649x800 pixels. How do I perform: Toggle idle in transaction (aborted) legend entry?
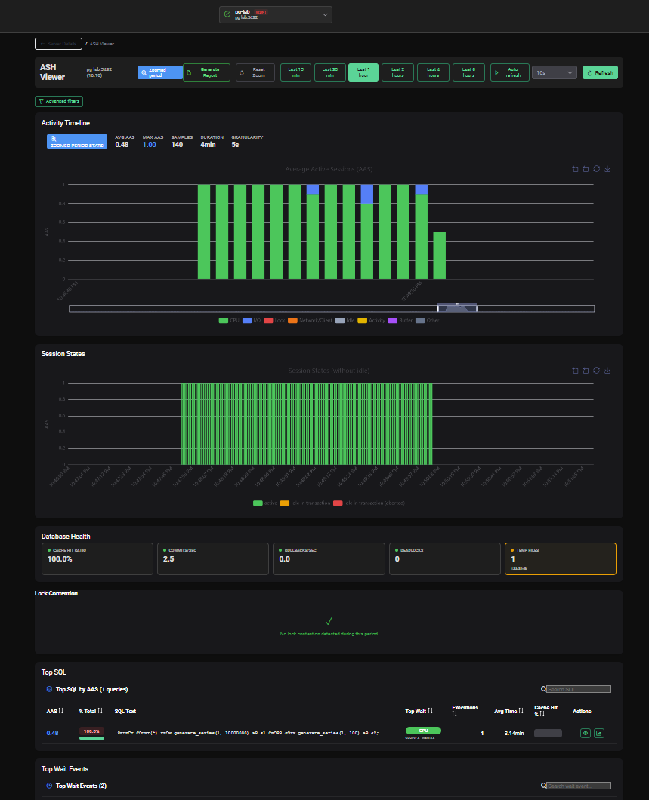click(369, 503)
